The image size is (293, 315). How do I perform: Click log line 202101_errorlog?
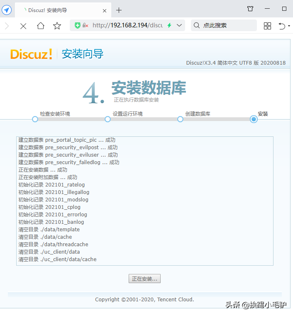pyautogui.click(x=53, y=215)
